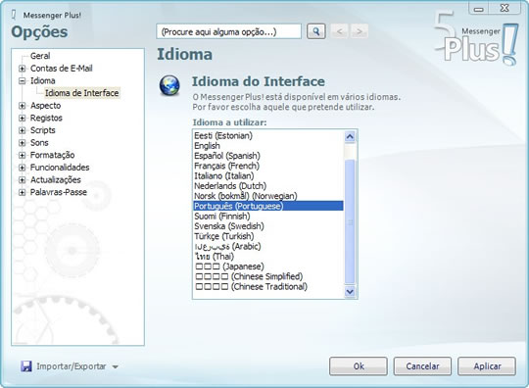The width and height of the screenshot is (529, 388).
Task: Click the Messenger Plus! title bar icon
Action: [x=14, y=15]
